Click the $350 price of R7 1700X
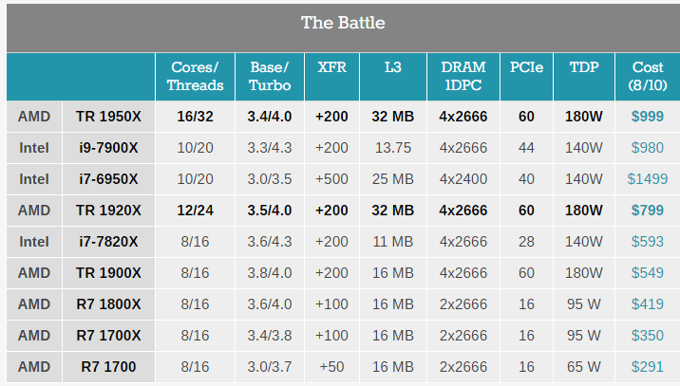Screen dimensions: 680x386 pos(647,336)
